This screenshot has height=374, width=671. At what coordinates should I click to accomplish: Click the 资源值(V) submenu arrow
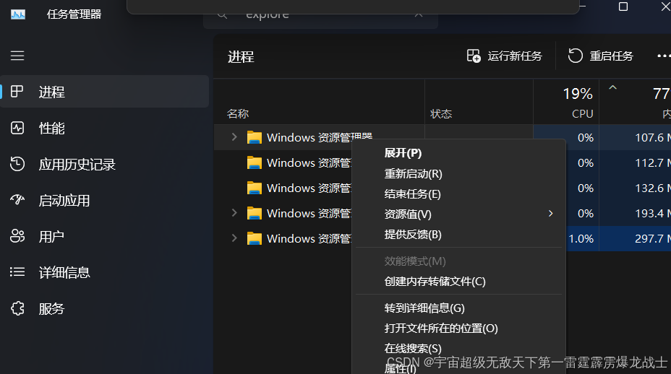pos(551,214)
